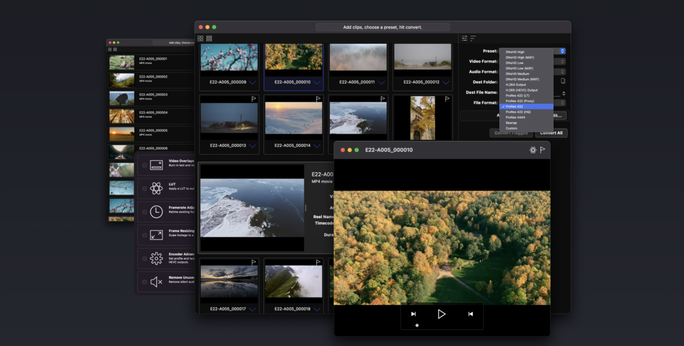Click the LUT atom icon
Viewport: 684px width, 346px height.
click(156, 188)
